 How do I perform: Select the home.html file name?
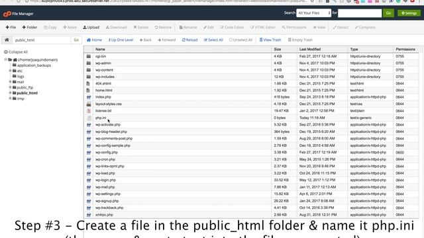click(x=104, y=91)
